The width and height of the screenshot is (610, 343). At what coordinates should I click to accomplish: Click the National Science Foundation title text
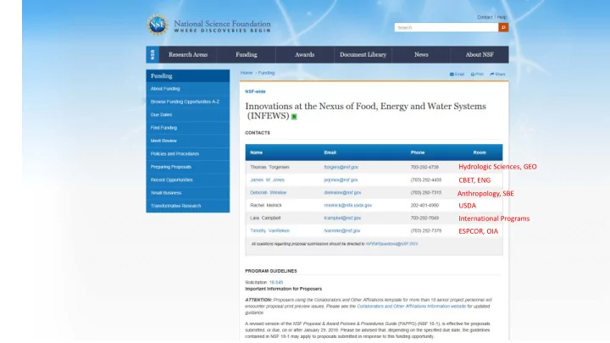pyautogui.click(x=222, y=24)
